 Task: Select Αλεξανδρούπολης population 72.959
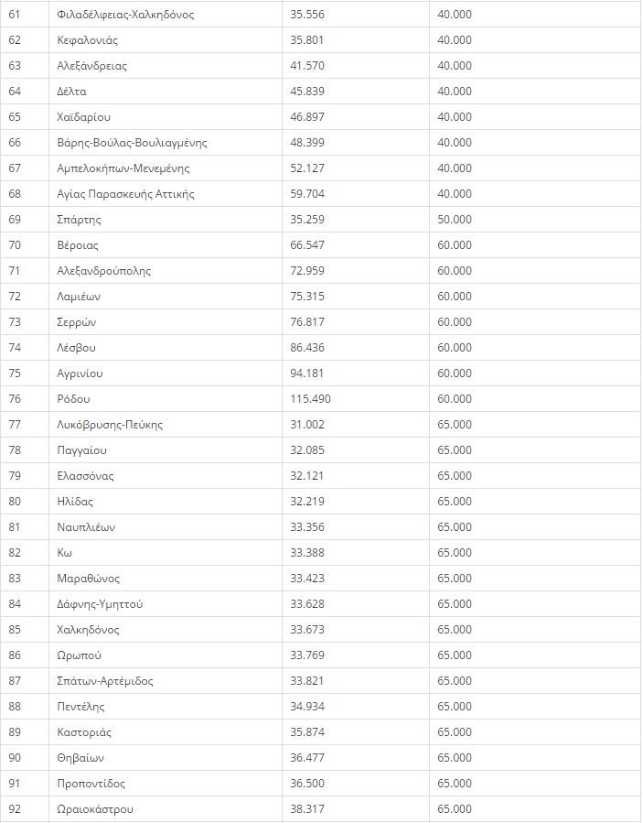(307, 271)
